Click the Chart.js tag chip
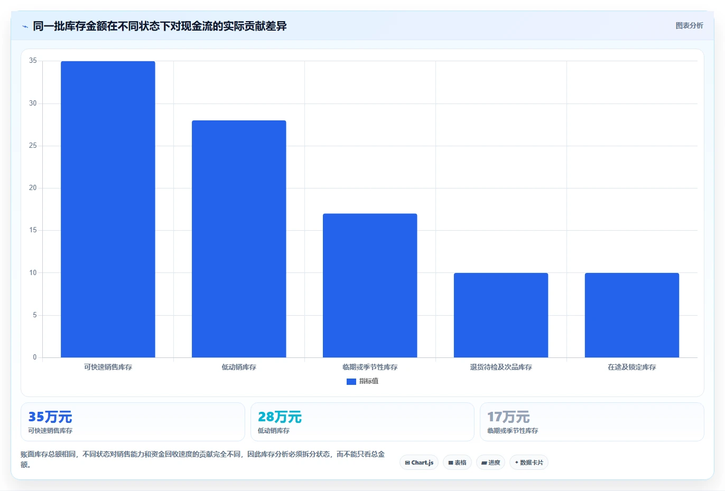 point(419,462)
